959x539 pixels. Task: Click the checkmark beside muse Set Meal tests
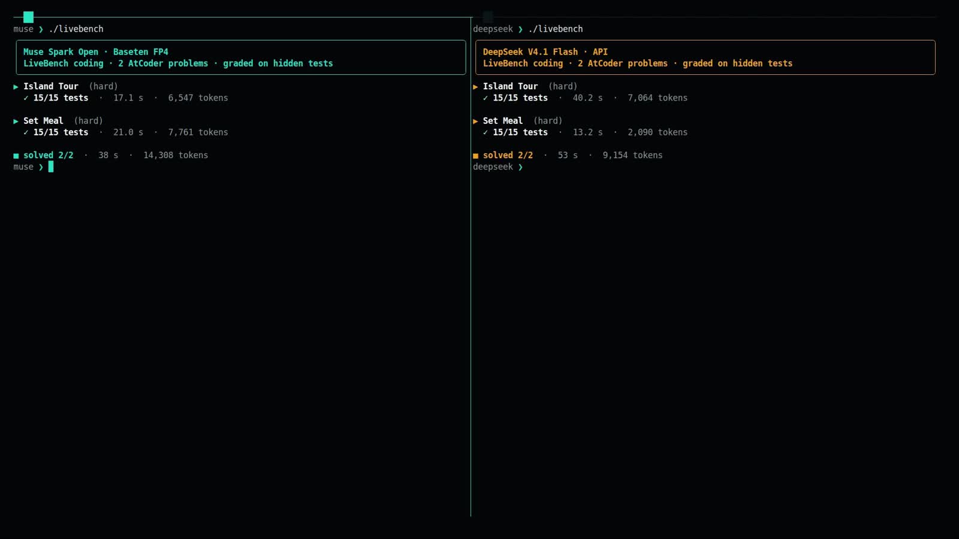(x=26, y=132)
